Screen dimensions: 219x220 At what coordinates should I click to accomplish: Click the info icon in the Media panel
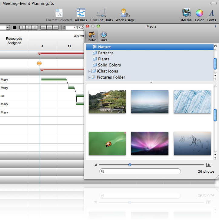pos(215,26)
